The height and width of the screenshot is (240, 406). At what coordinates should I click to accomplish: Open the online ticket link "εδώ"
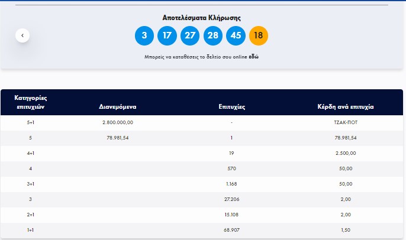point(253,57)
